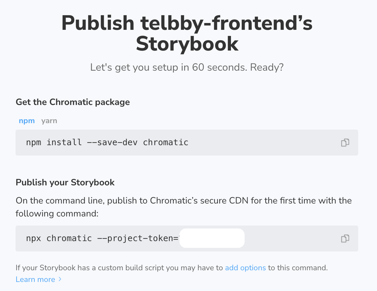Viewport: 377px width, 291px height.
Task: Click the chevron beside Learn more
Action: point(60,279)
